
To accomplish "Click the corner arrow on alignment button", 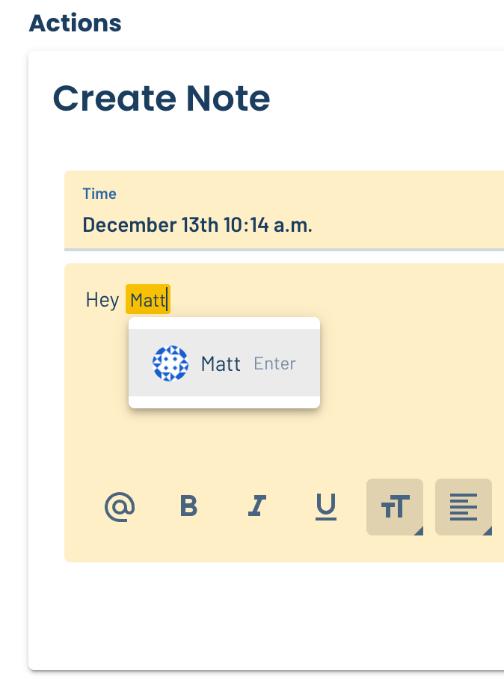I will pos(487,531).
